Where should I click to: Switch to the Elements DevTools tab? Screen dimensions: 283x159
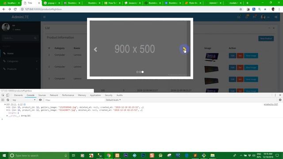[19, 95]
